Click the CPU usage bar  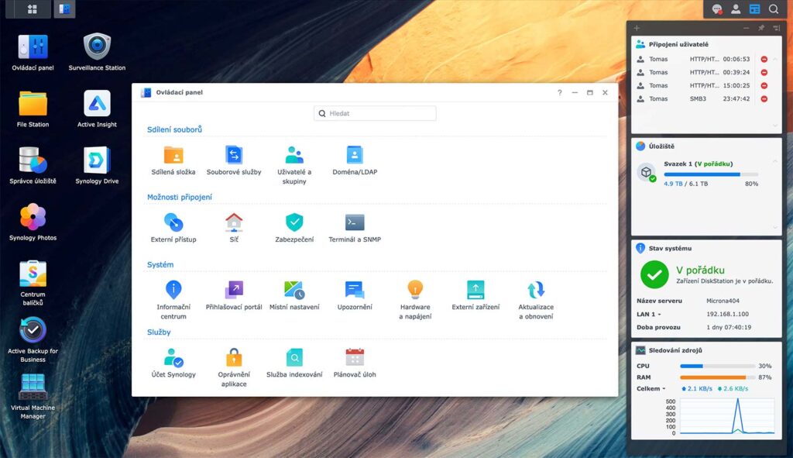(x=717, y=366)
